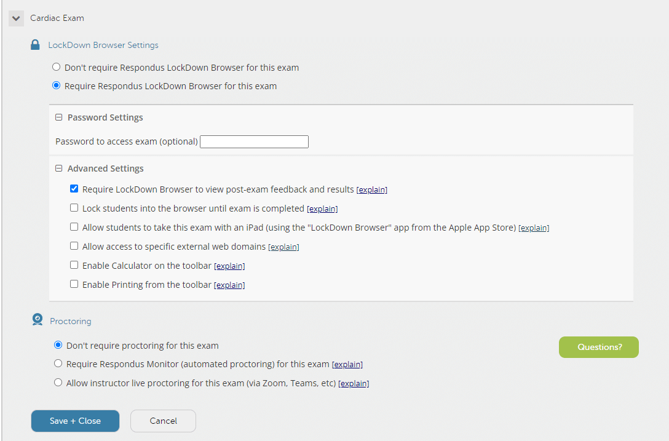
Task: Open the explain link for Enable Calculator
Action: click(229, 266)
